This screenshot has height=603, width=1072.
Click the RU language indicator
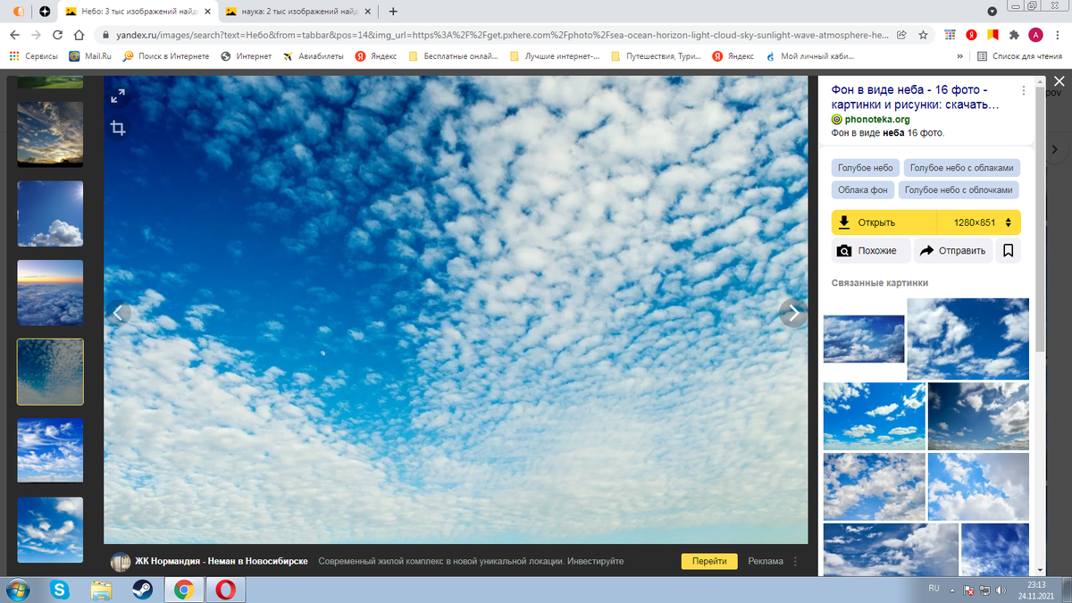click(934, 589)
